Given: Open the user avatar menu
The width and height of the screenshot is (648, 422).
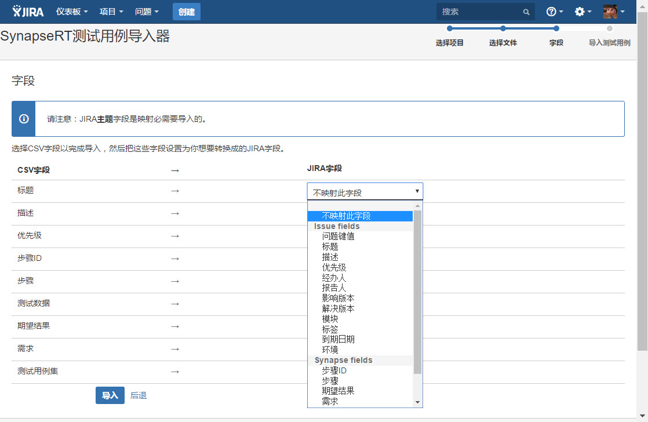Looking at the screenshot, I should click(x=613, y=12).
